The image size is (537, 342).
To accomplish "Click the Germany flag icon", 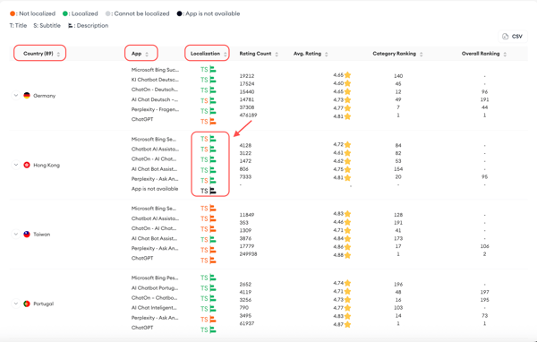I will click(x=27, y=95).
